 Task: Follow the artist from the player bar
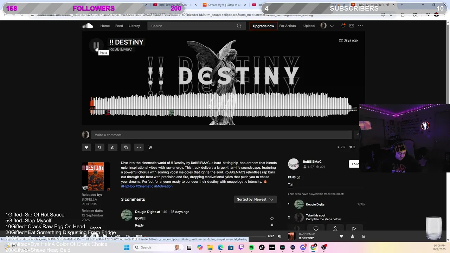click(353, 236)
